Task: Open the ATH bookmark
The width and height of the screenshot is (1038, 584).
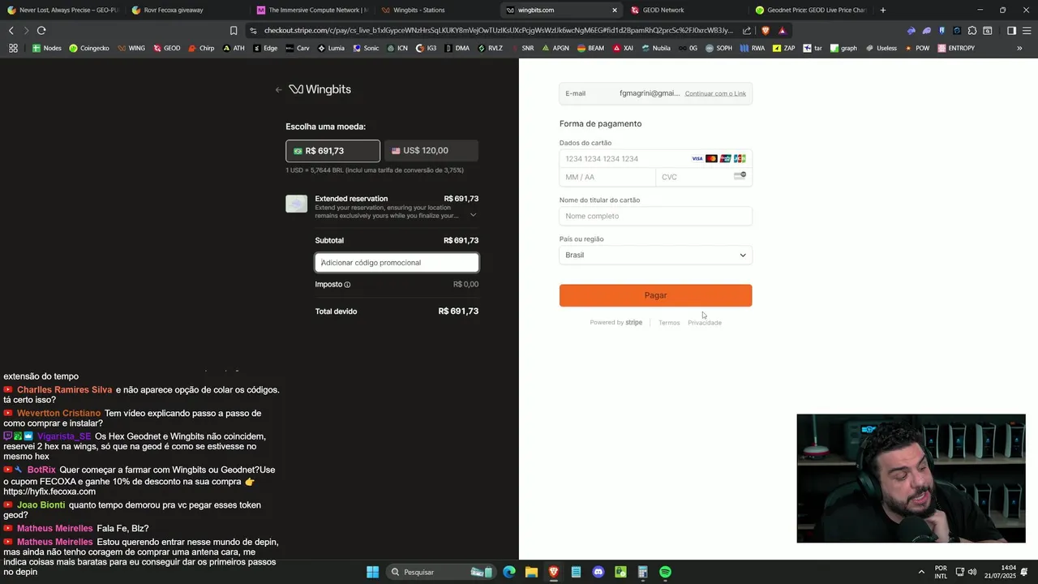Action: [234, 48]
